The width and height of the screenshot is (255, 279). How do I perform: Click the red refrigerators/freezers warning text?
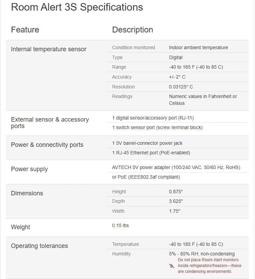[209, 266]
